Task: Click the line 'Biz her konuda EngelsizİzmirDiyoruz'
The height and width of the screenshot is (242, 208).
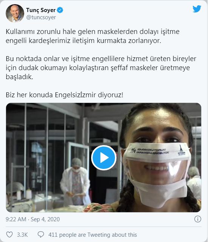Action: (64, 95)
